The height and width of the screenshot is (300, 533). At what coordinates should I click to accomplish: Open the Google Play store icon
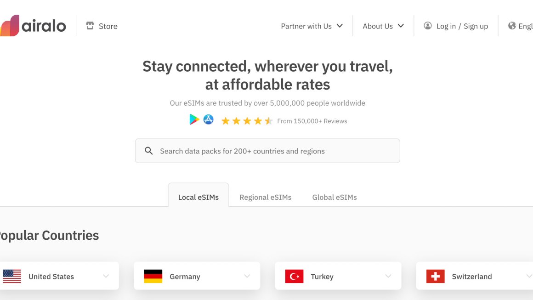click(194, 120)
